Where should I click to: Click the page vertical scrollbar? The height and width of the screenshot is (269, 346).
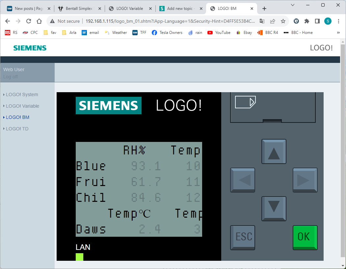343,150
